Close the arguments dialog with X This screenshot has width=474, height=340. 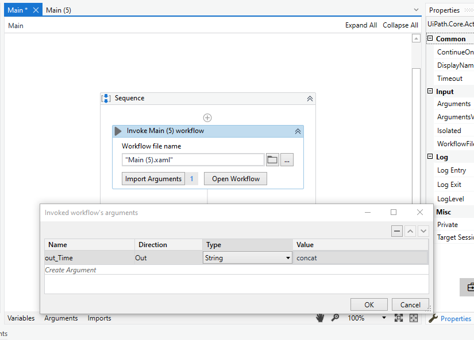tap(420, 212)
